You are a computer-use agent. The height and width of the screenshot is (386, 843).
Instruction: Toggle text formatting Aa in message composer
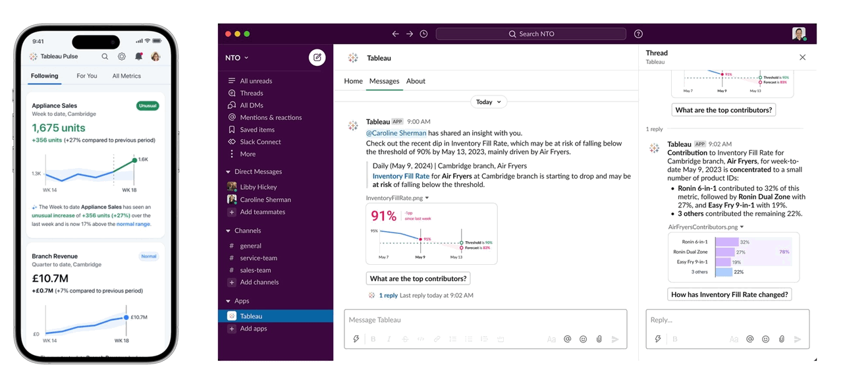(551, 339)
